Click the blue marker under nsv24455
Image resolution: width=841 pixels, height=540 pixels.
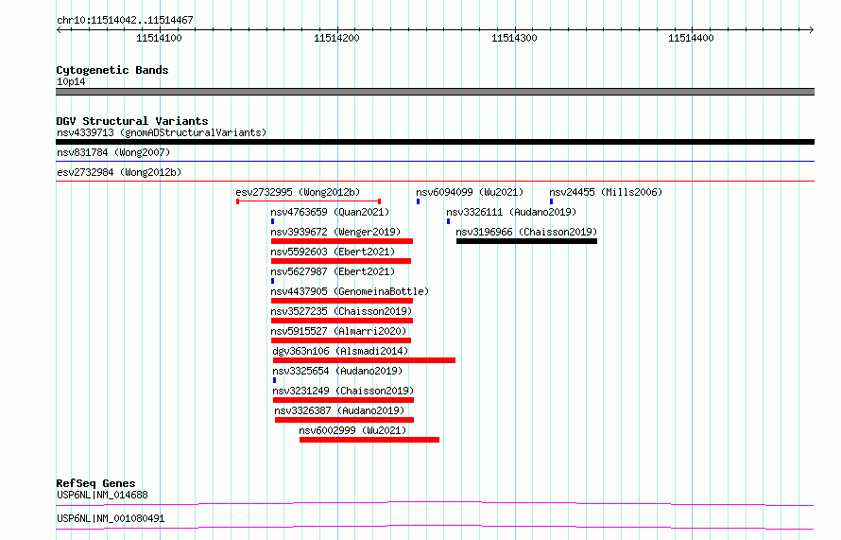point(551,201)
